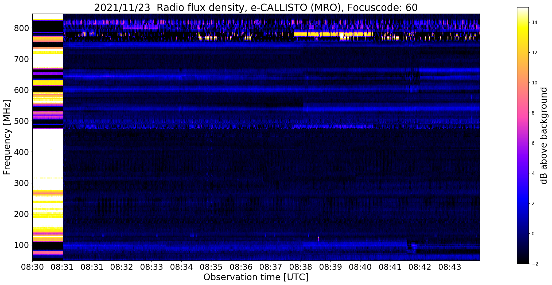Click the colorbar tick value 10

[535, 83]
